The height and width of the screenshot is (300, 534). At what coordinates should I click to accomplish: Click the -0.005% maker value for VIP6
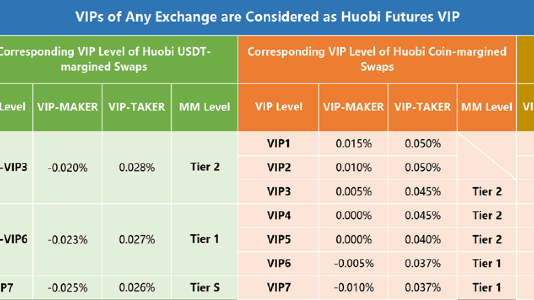[353, 264]
